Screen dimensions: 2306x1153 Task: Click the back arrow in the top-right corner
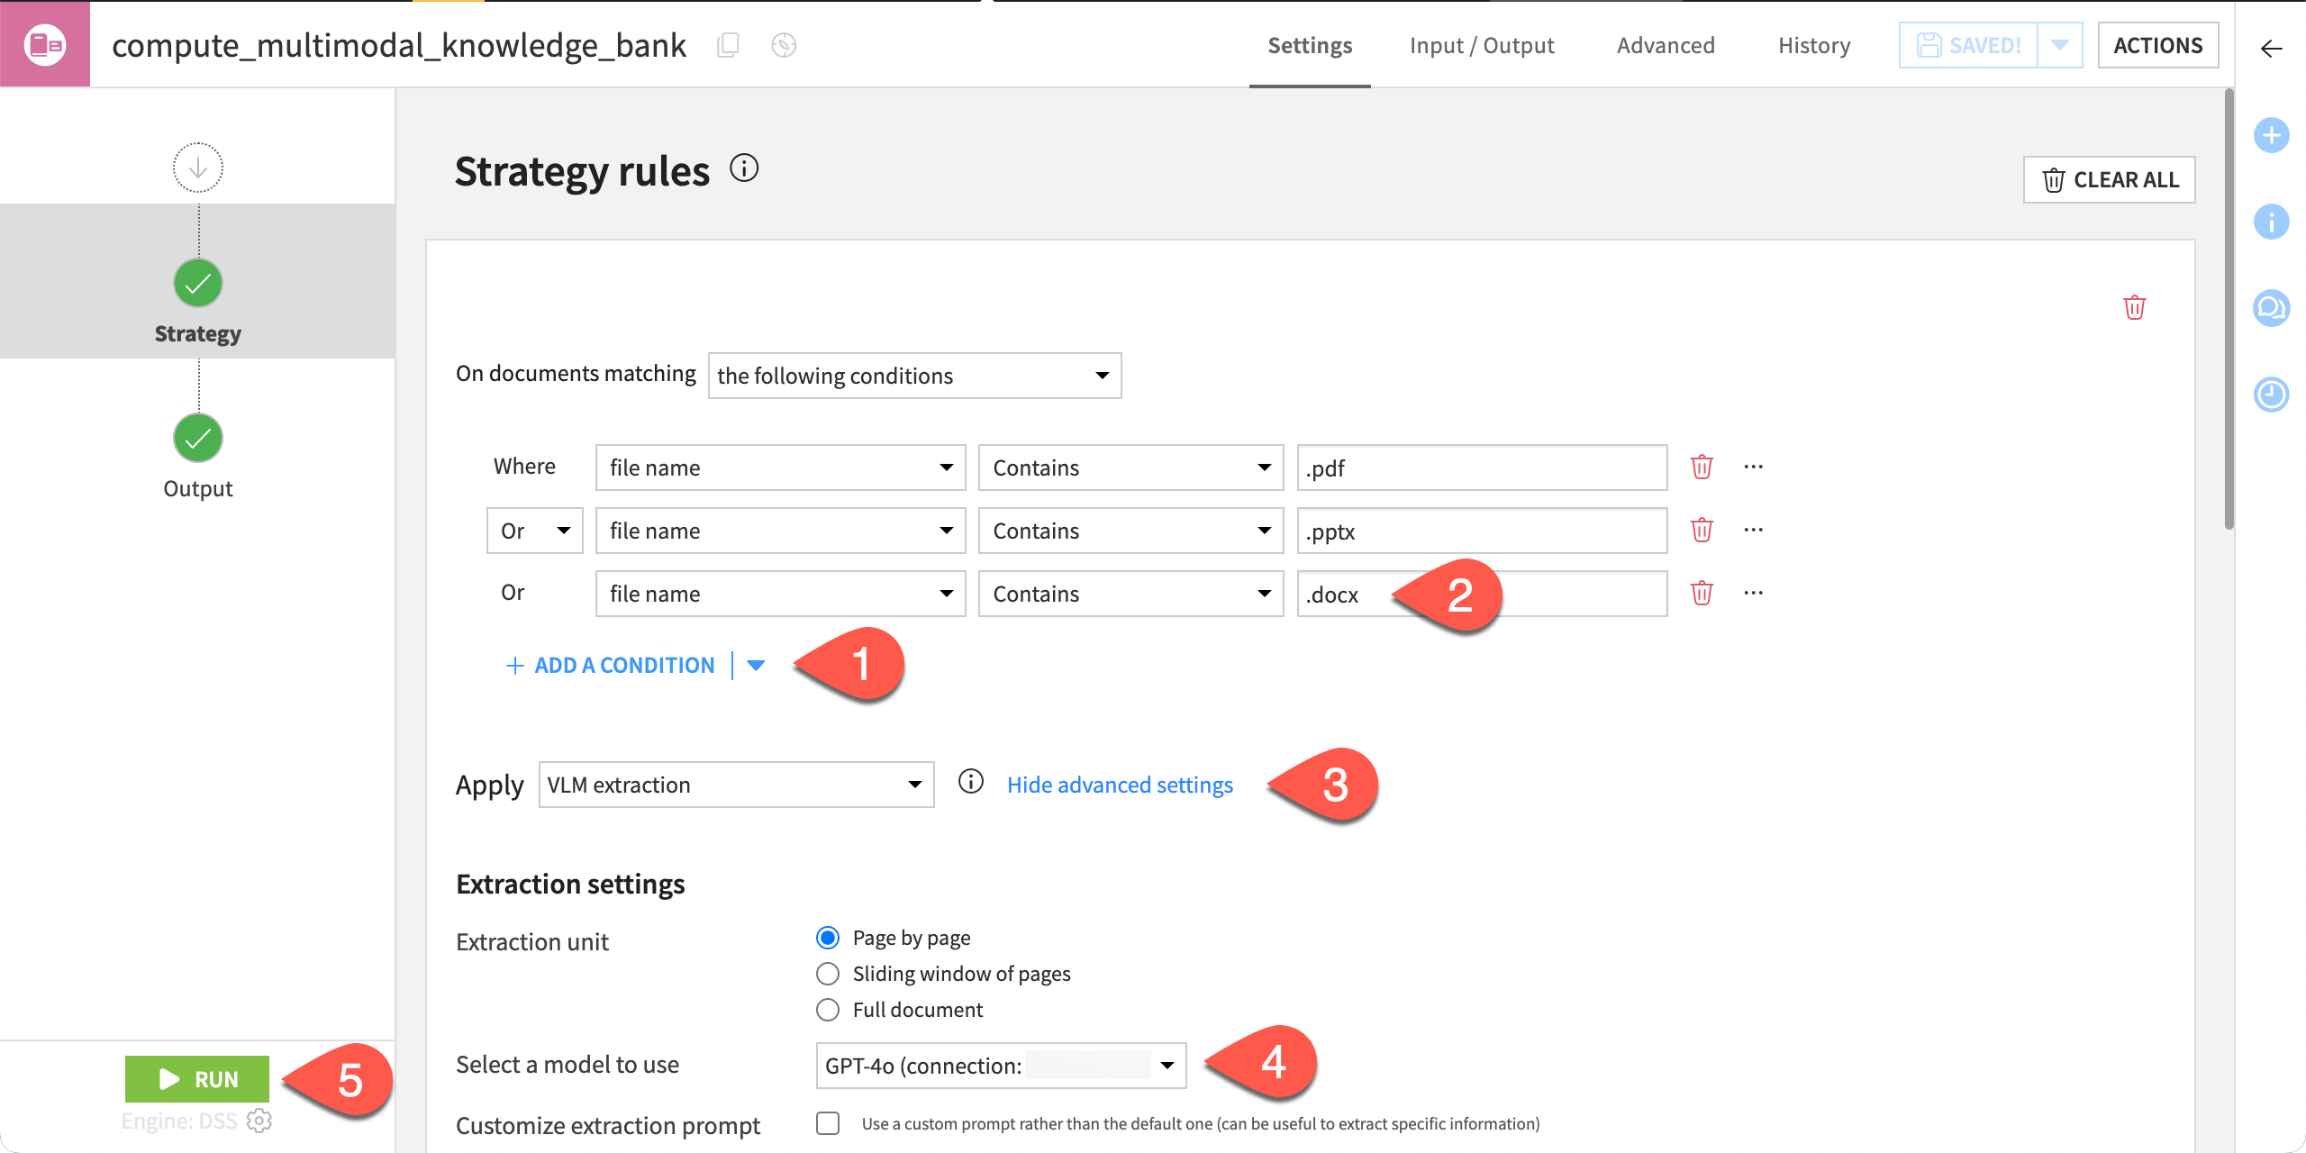tap(2271, 49)
